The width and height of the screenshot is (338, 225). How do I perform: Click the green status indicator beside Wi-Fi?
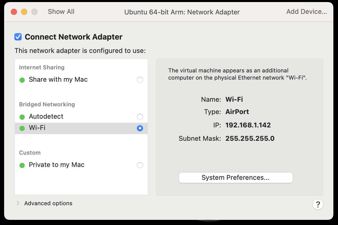tap(22, 128)
